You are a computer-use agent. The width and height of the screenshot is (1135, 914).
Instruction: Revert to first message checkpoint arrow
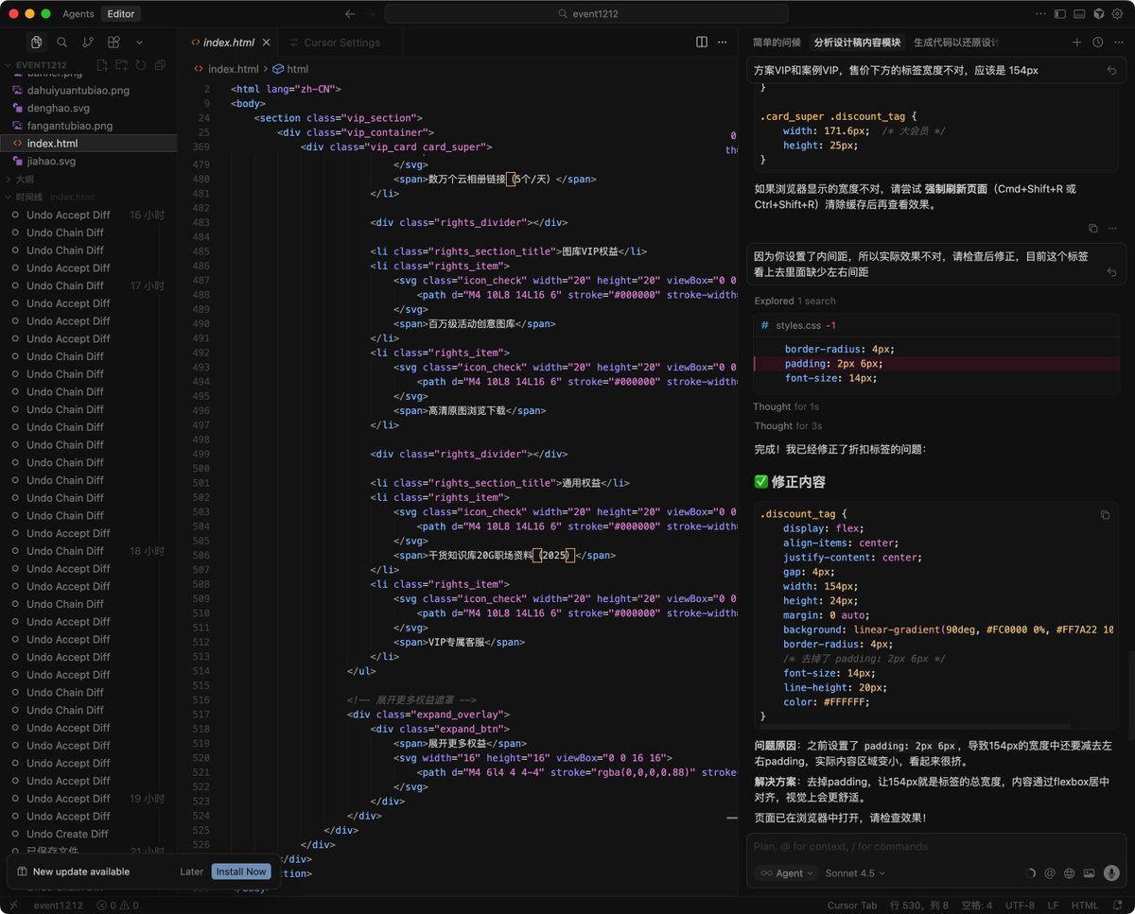point(1111,71)
